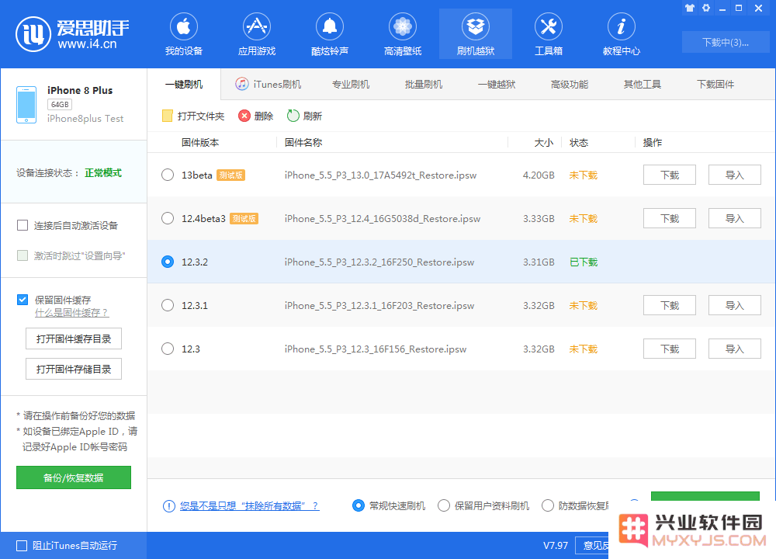Click the 12.4beta3 测试版 badge
Viewport: 776px width, 559px height.
coord(244,219)
